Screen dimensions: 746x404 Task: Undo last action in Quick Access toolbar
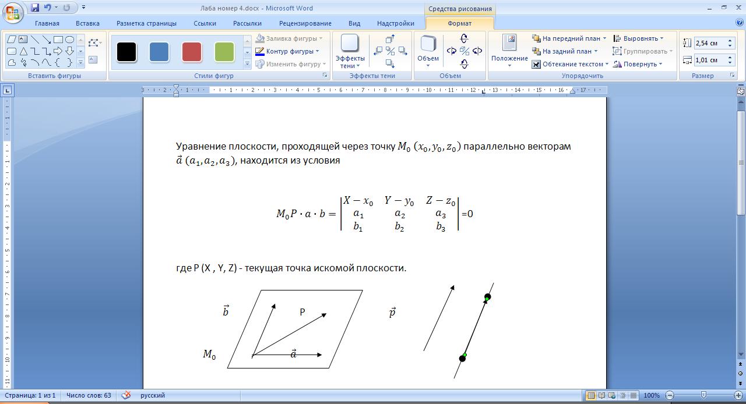tap(48, 8)
